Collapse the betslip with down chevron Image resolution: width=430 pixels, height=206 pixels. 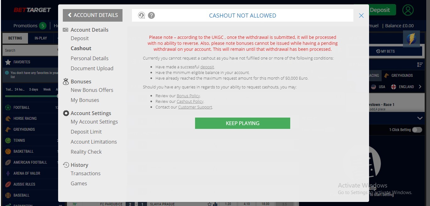click(420, 118)
